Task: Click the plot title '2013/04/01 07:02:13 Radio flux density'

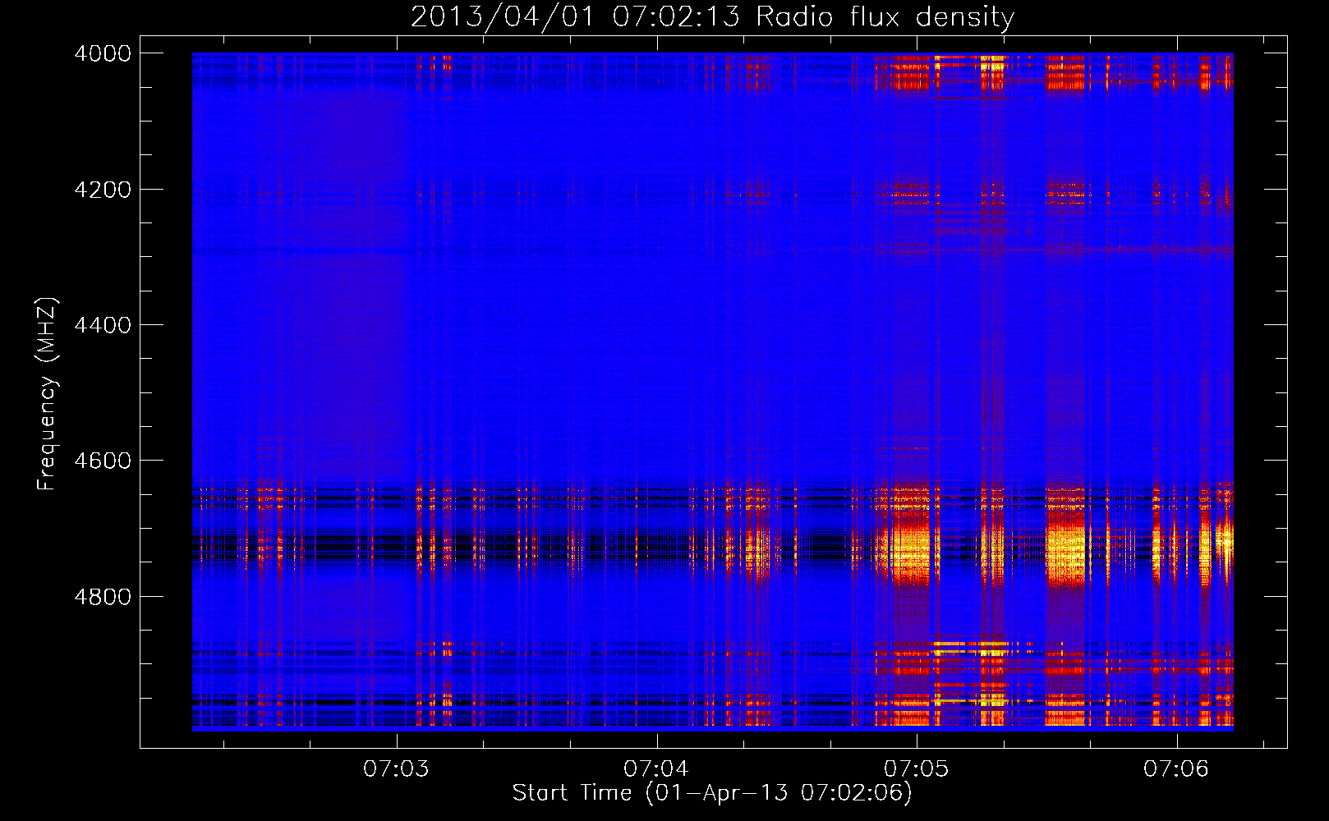Action: [712, 17]
